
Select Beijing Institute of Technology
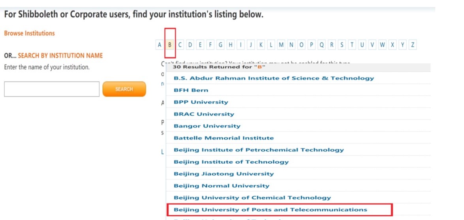(231, 162)
